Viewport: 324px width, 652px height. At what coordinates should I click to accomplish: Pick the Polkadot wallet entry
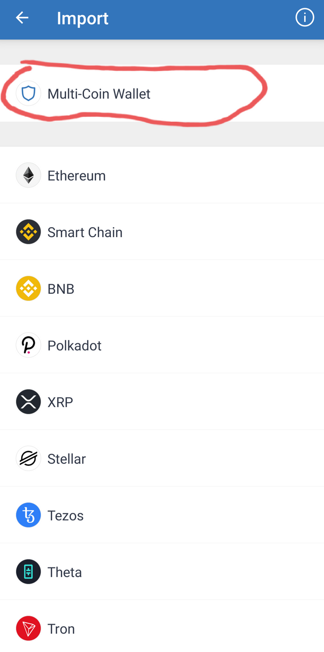click(x=162, y=345)
